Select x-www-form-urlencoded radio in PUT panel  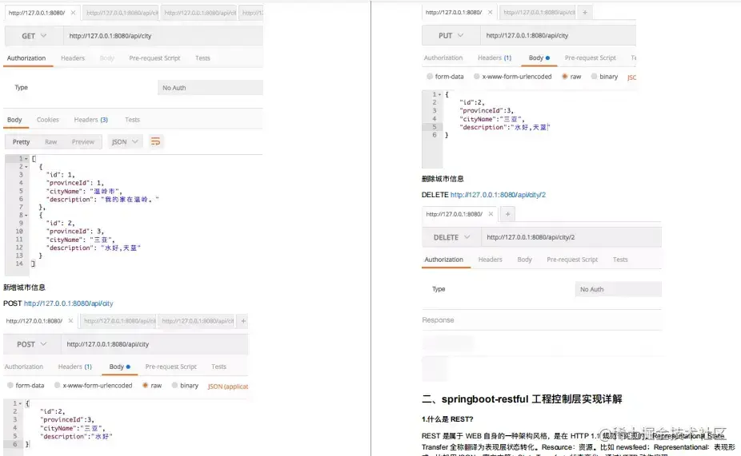(x=477, y=77)
